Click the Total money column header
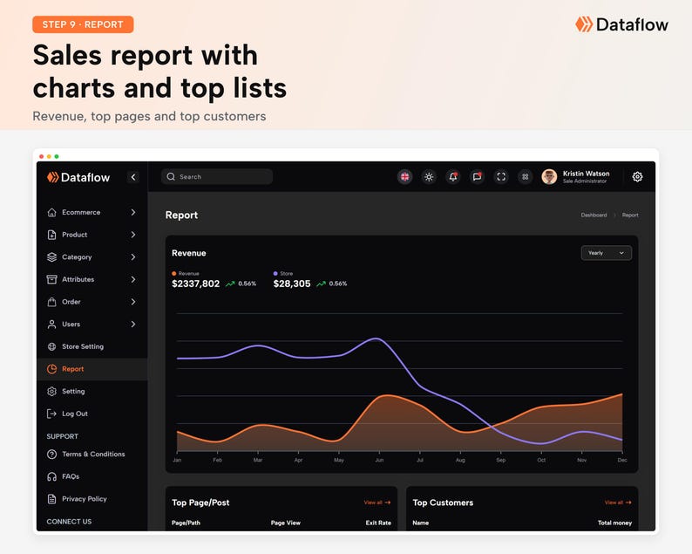692x554 pixels. [614, 523]
